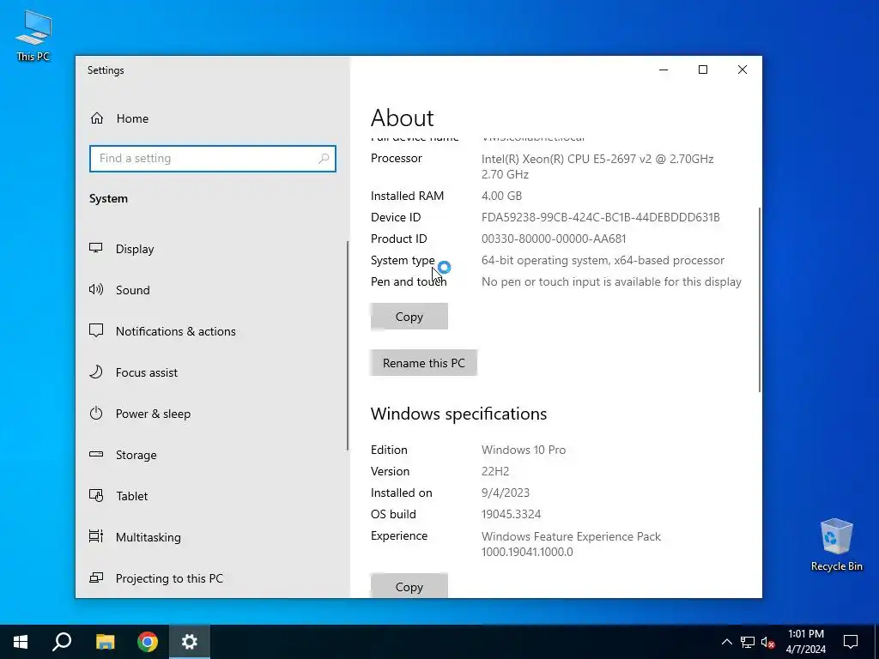Open the This PC desktop icon

33,34
